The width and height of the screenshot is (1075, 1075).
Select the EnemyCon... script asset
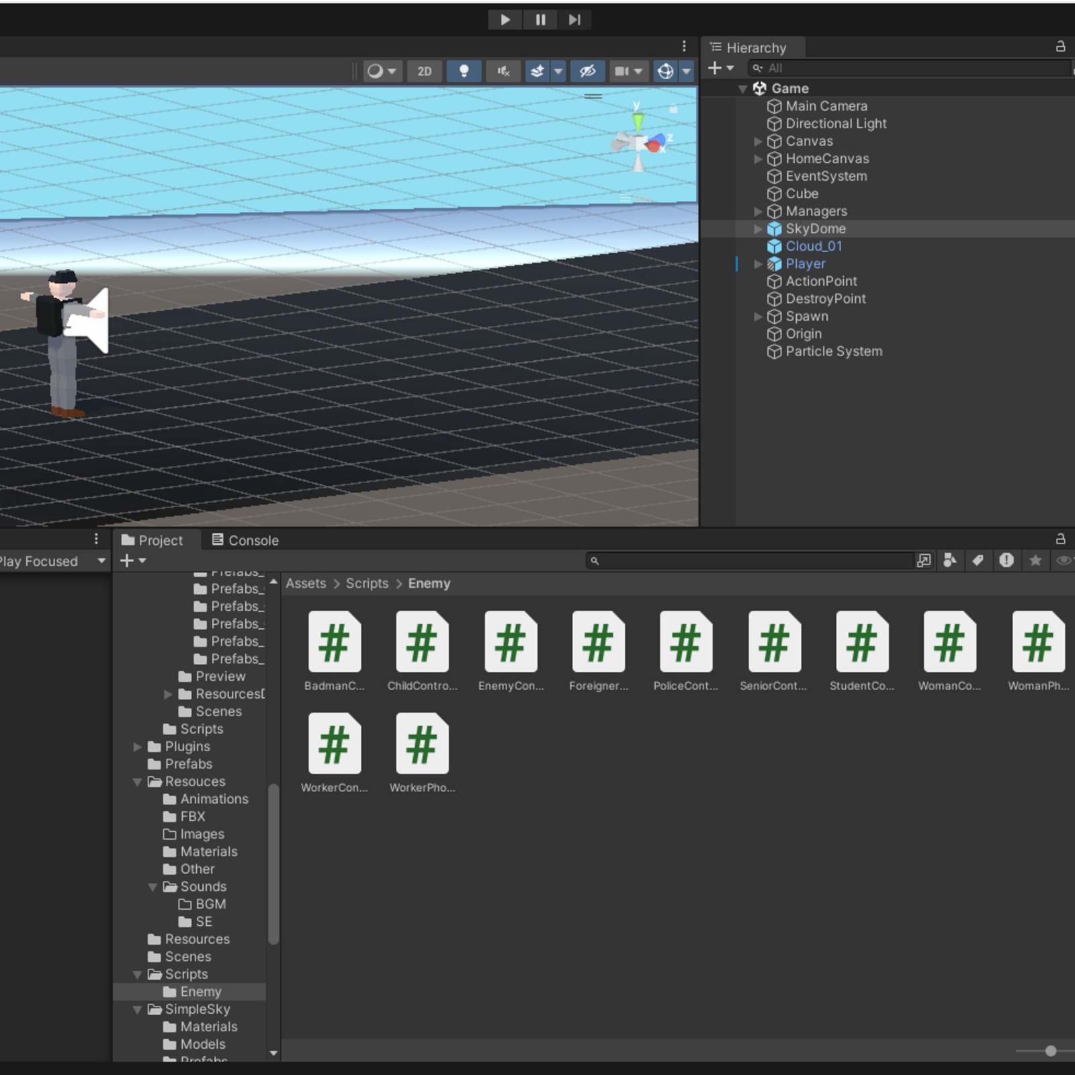tap(511, 651)
